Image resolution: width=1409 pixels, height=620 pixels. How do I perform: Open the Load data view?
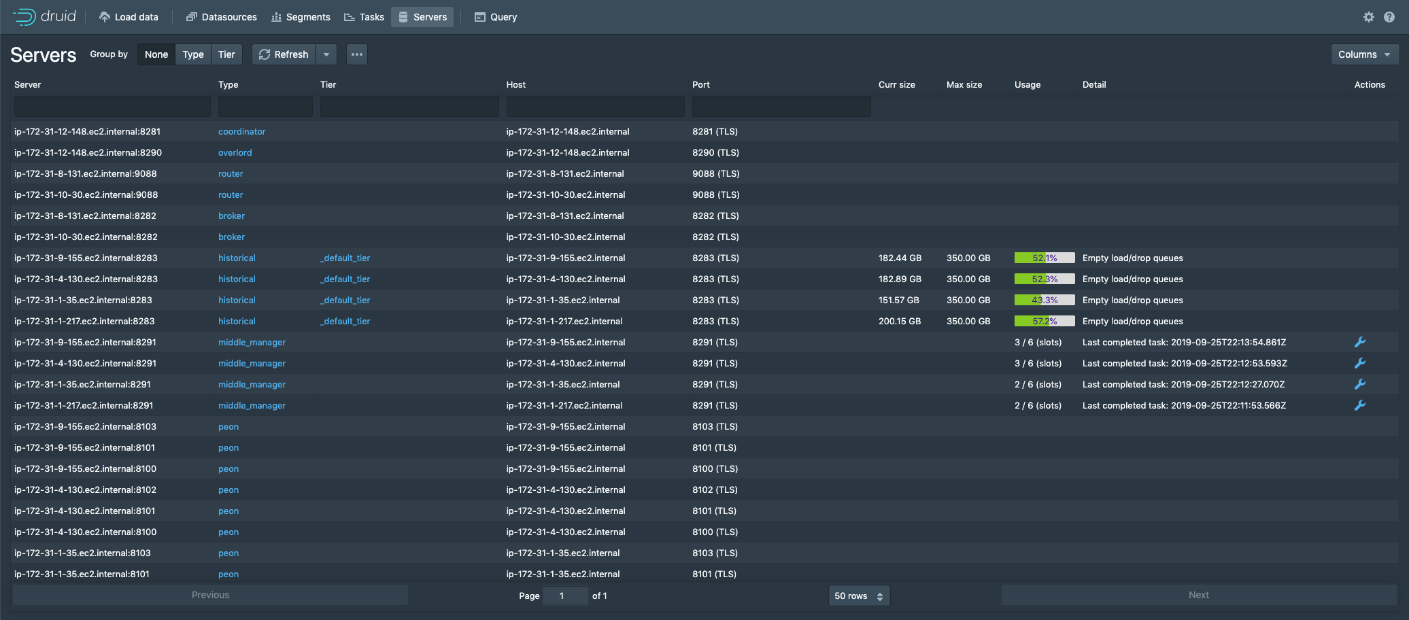129,17
